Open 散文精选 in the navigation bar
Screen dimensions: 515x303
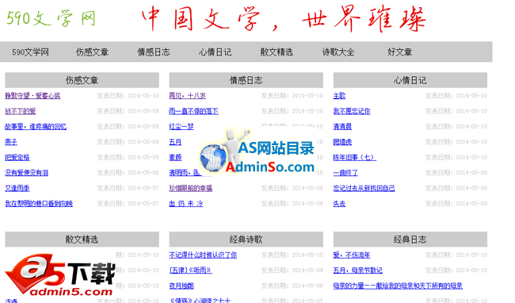(277, 52)
